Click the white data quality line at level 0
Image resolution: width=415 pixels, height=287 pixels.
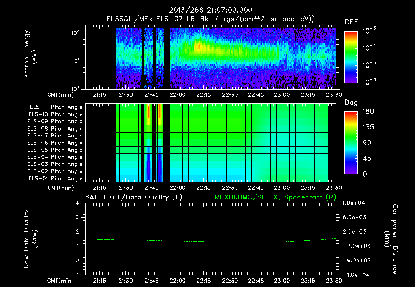(297, 261)
